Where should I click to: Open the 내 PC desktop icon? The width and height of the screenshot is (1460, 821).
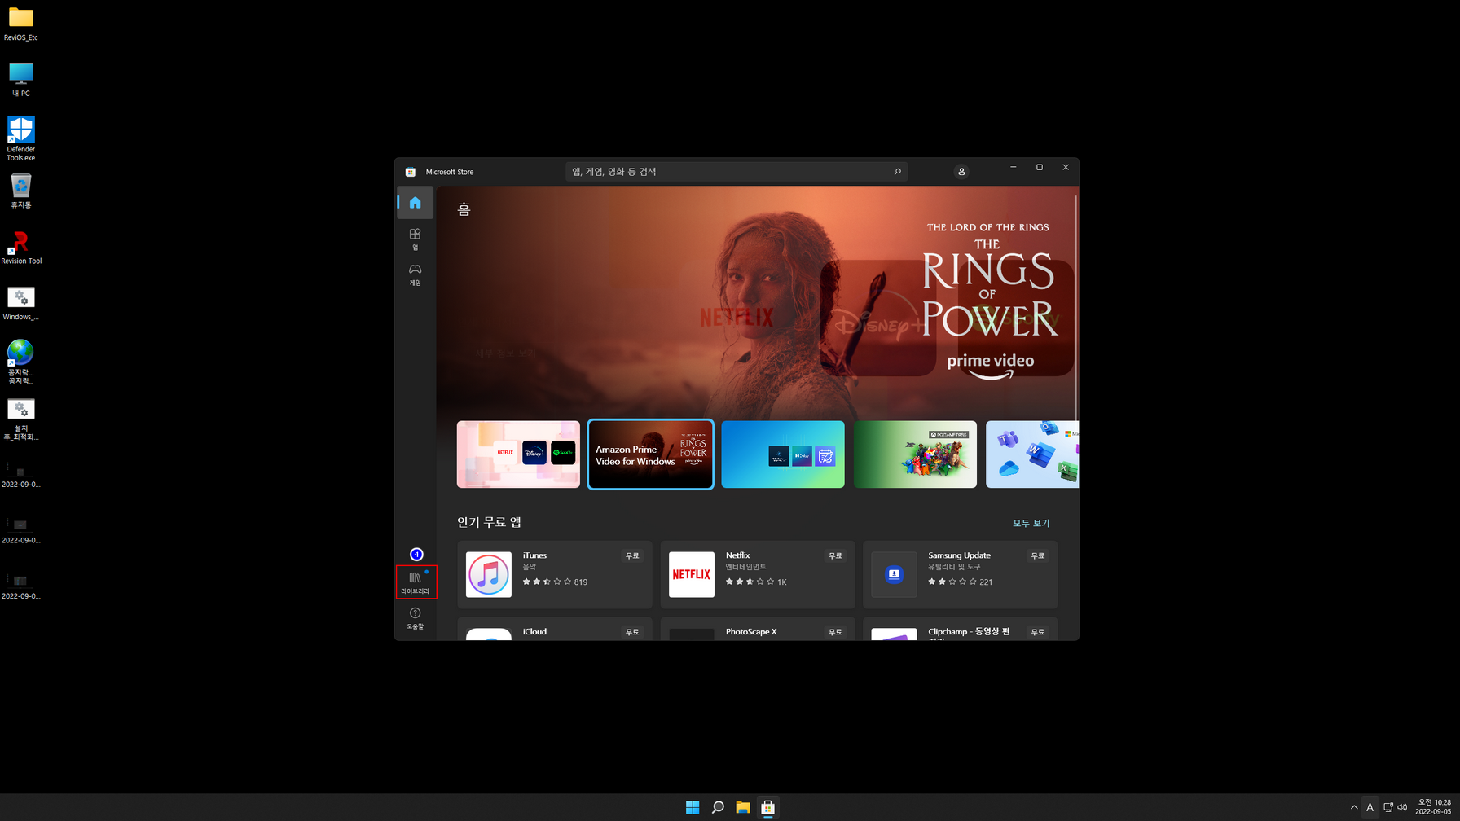[20, 80]
